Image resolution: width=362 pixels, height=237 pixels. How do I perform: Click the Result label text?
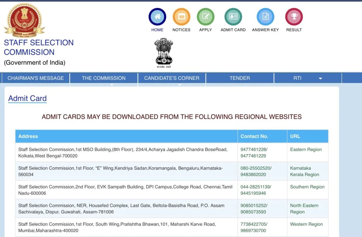point(294,30)
